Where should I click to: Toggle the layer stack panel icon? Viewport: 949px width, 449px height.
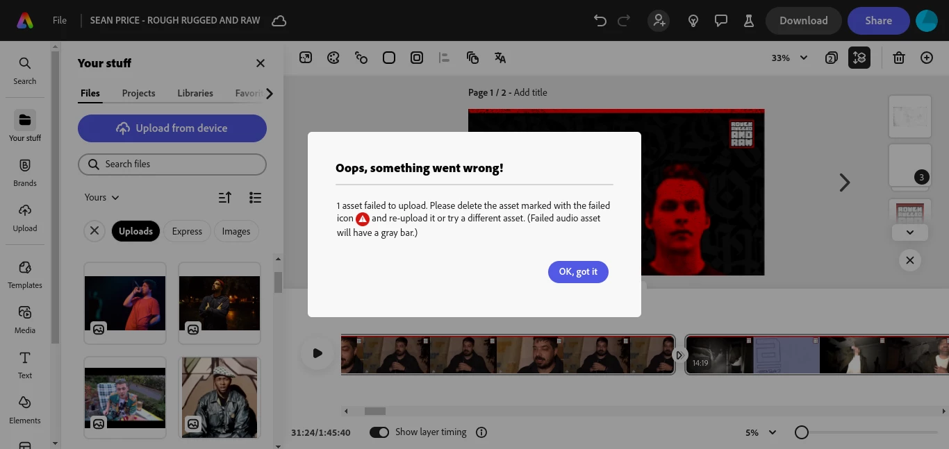859,58
